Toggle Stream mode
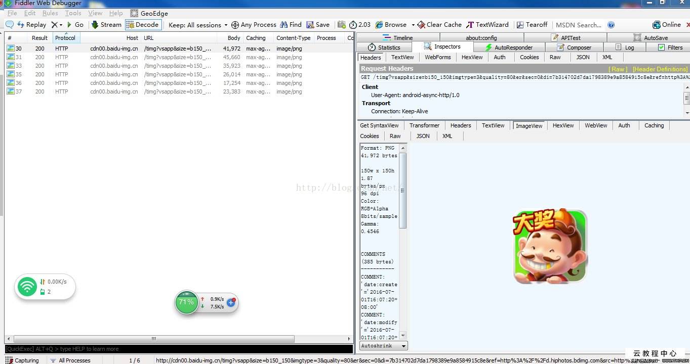The width and height of the screenshot is (690, 364). tap(106, 24)
